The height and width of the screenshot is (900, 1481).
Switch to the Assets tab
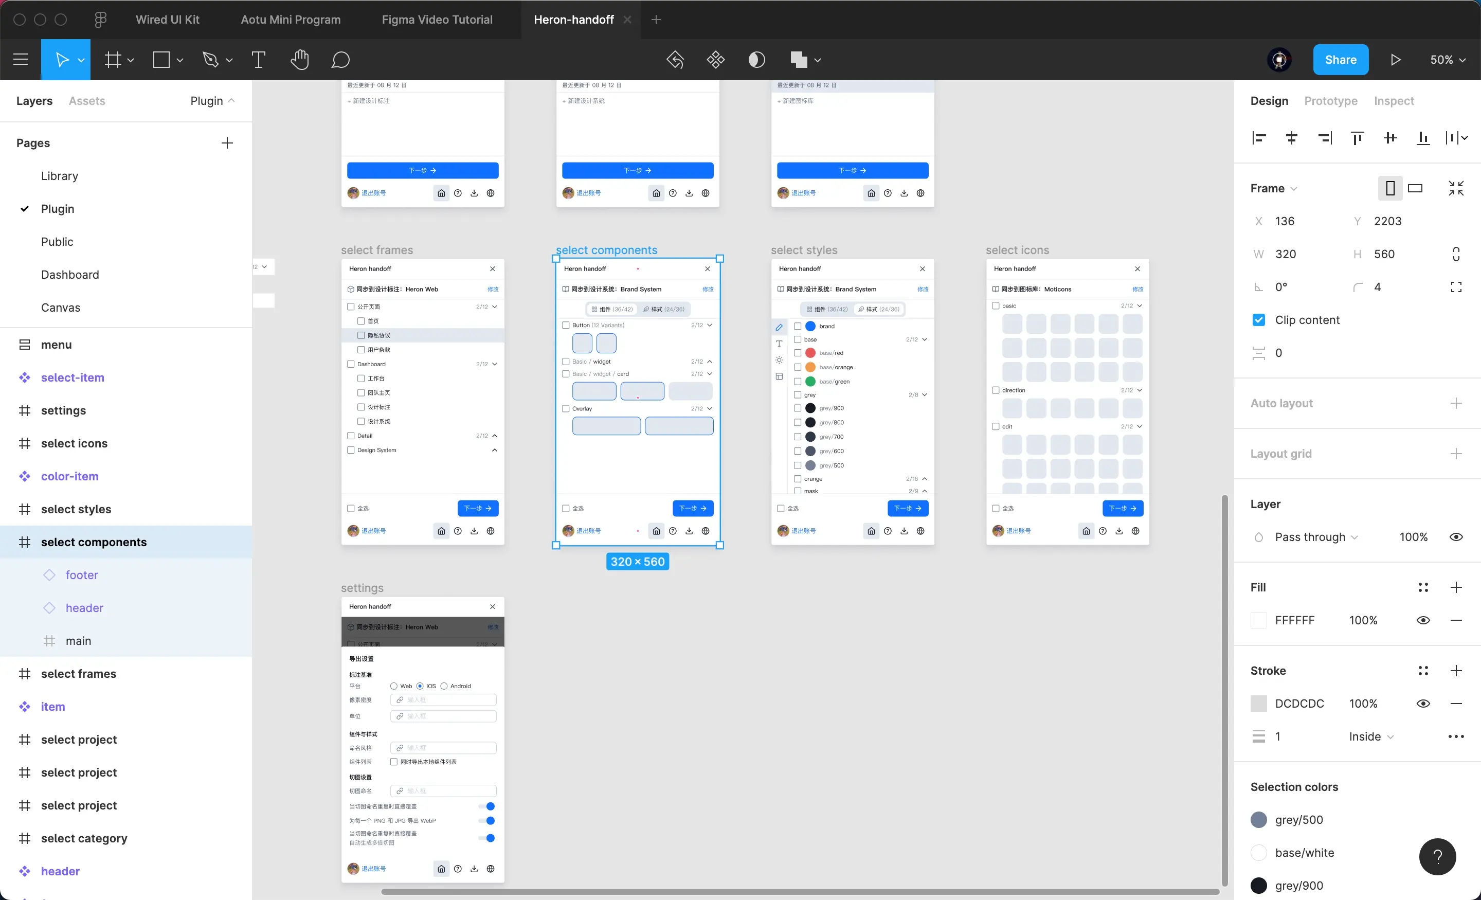[86, 101]
